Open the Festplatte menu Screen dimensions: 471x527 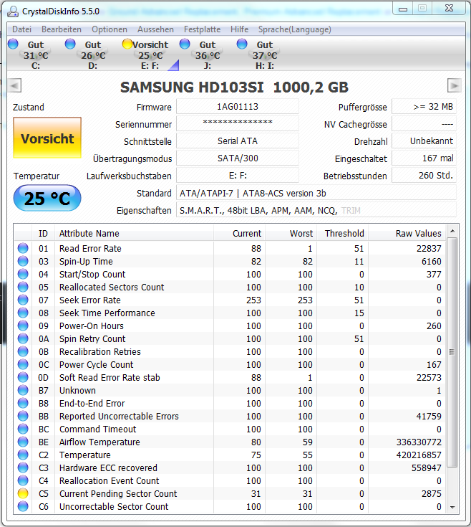(x=202, y=29)
